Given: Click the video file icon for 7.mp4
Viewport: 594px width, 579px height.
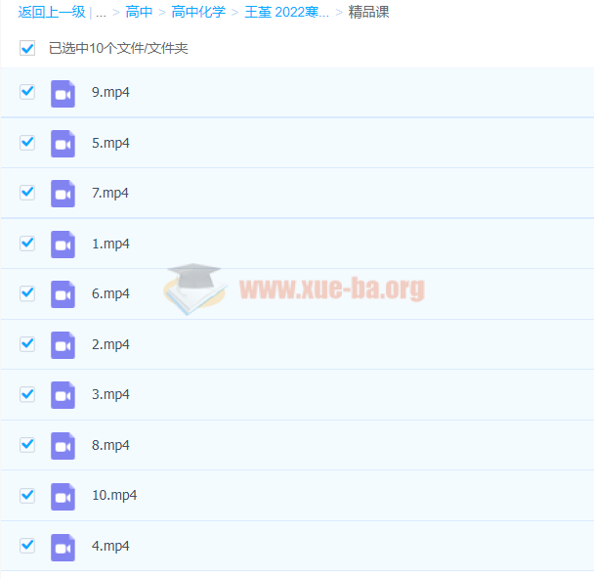Looking at the screenshot, I should pyautogui.click(x=63, y=194).
